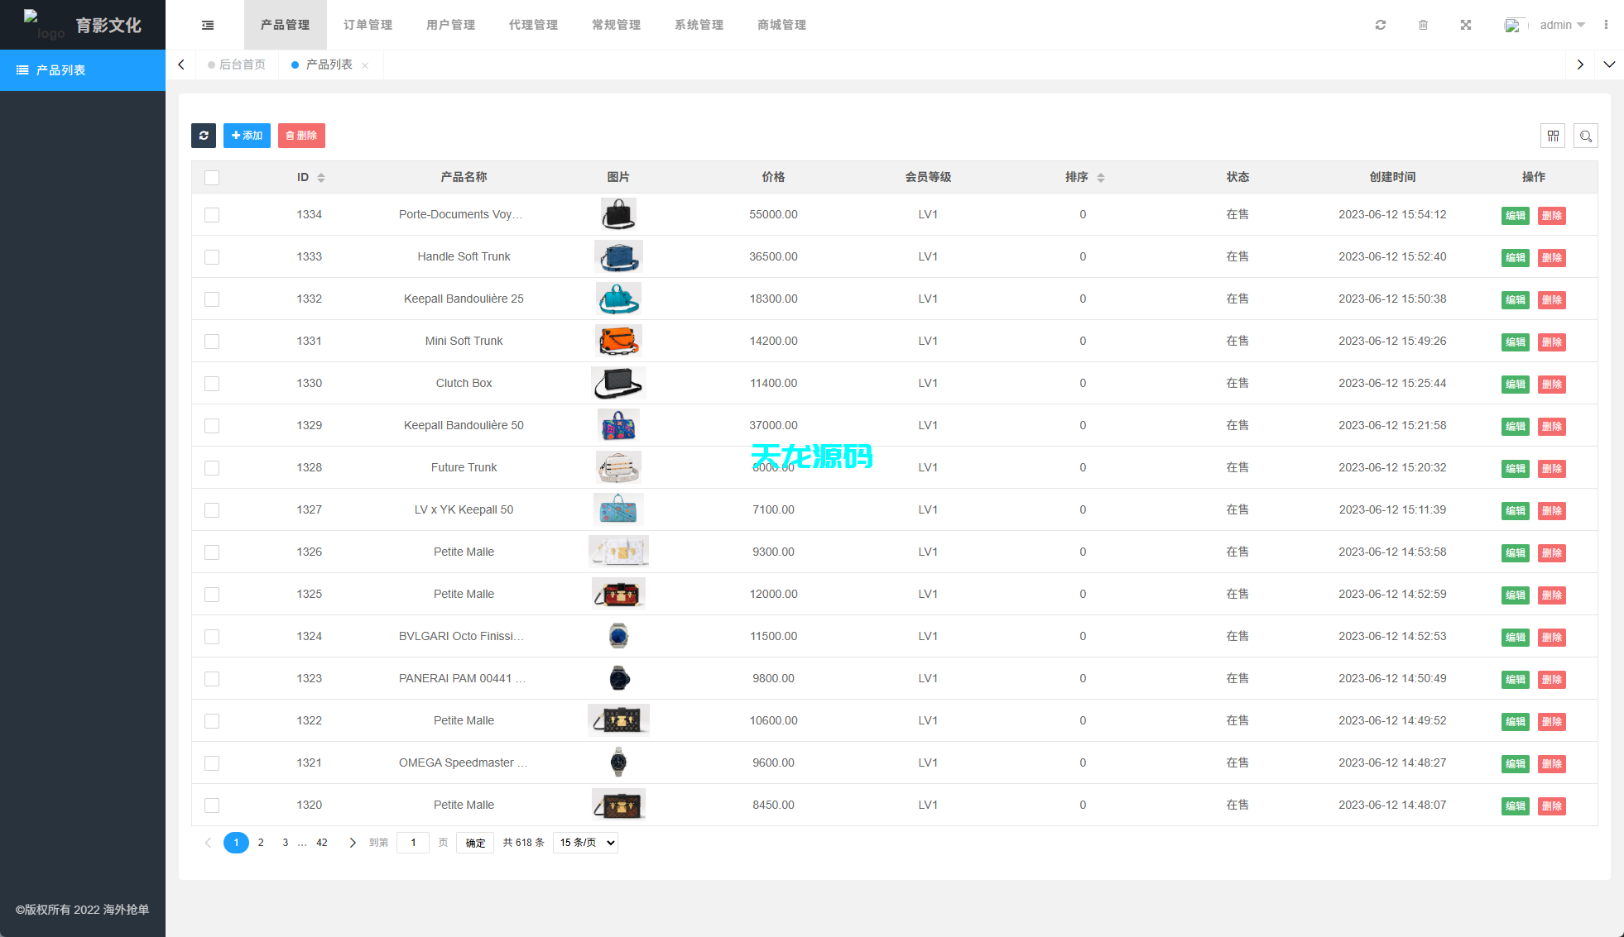Open the 后台首页 tab

(241, 65)
